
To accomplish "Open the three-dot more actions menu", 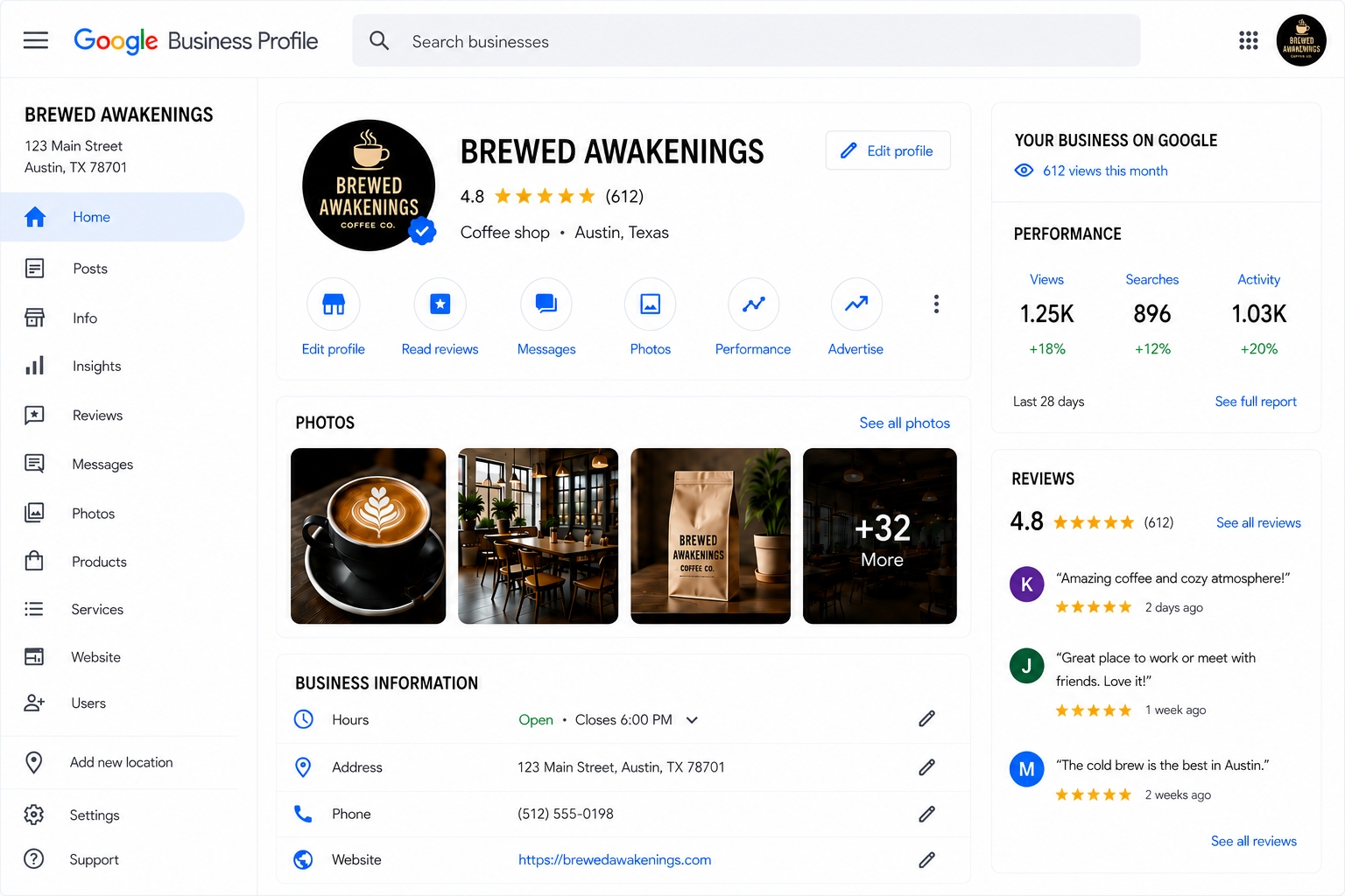I will tap(936, 304).
